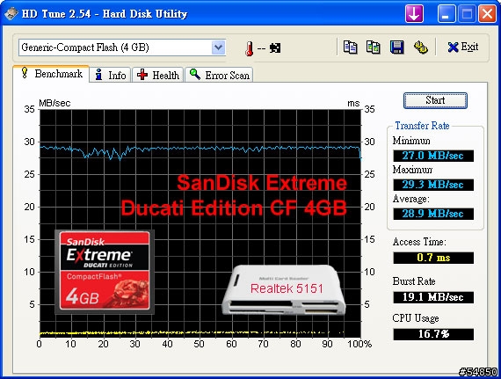This screenshot has height=379, width=501.
Task: Switch to the Info tab
Action: [110, 75]
